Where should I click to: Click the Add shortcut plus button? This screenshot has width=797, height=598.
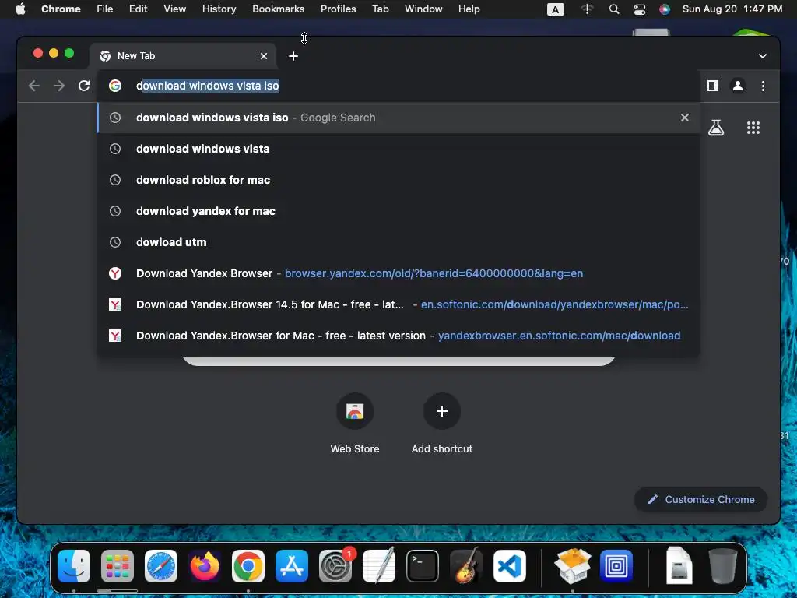442,411
